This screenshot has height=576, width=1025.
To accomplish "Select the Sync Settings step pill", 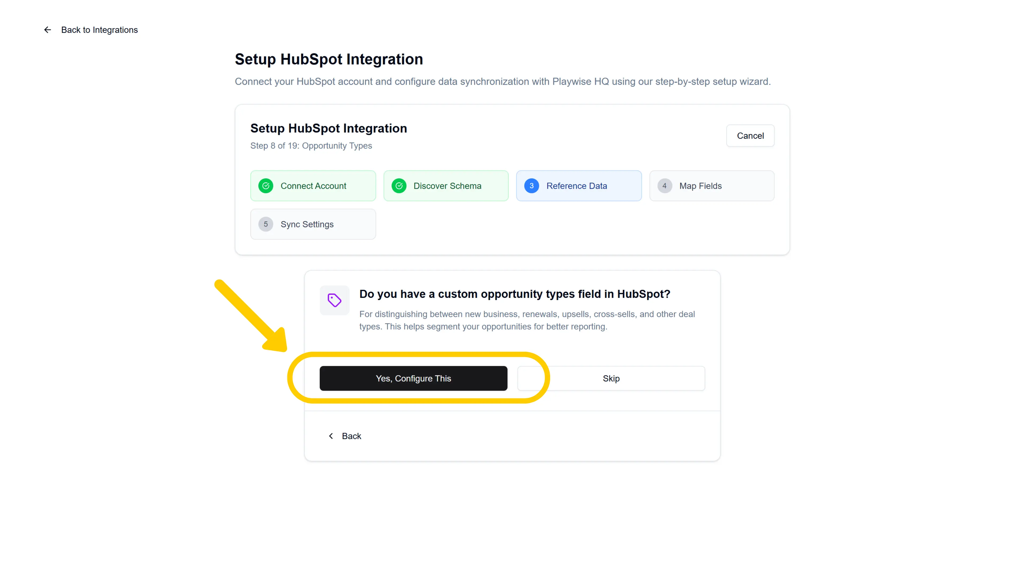I will pyautogui.click(x=313, y=224).
